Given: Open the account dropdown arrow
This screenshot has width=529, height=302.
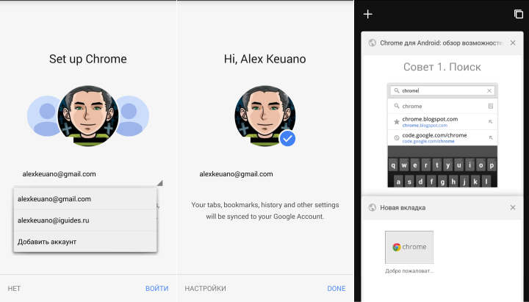Looking at the screenshot, I should coord(160,183).
